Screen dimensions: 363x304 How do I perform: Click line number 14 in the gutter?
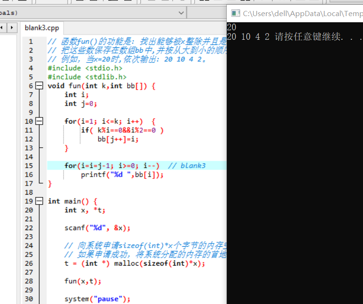(x=29, y=157)
